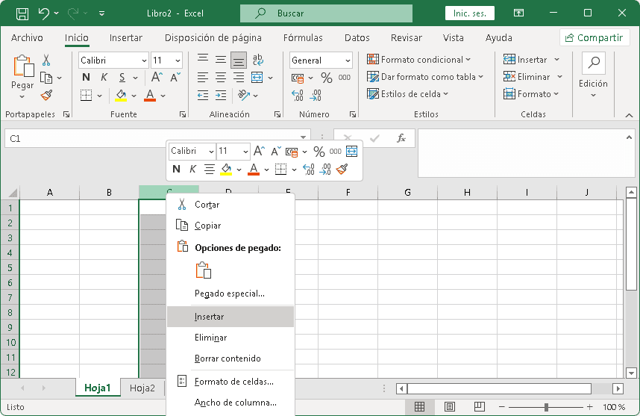Open the General number format dropdown
Image resolution: width=640 pixels, height=416 pixels.
pos(348,60)
